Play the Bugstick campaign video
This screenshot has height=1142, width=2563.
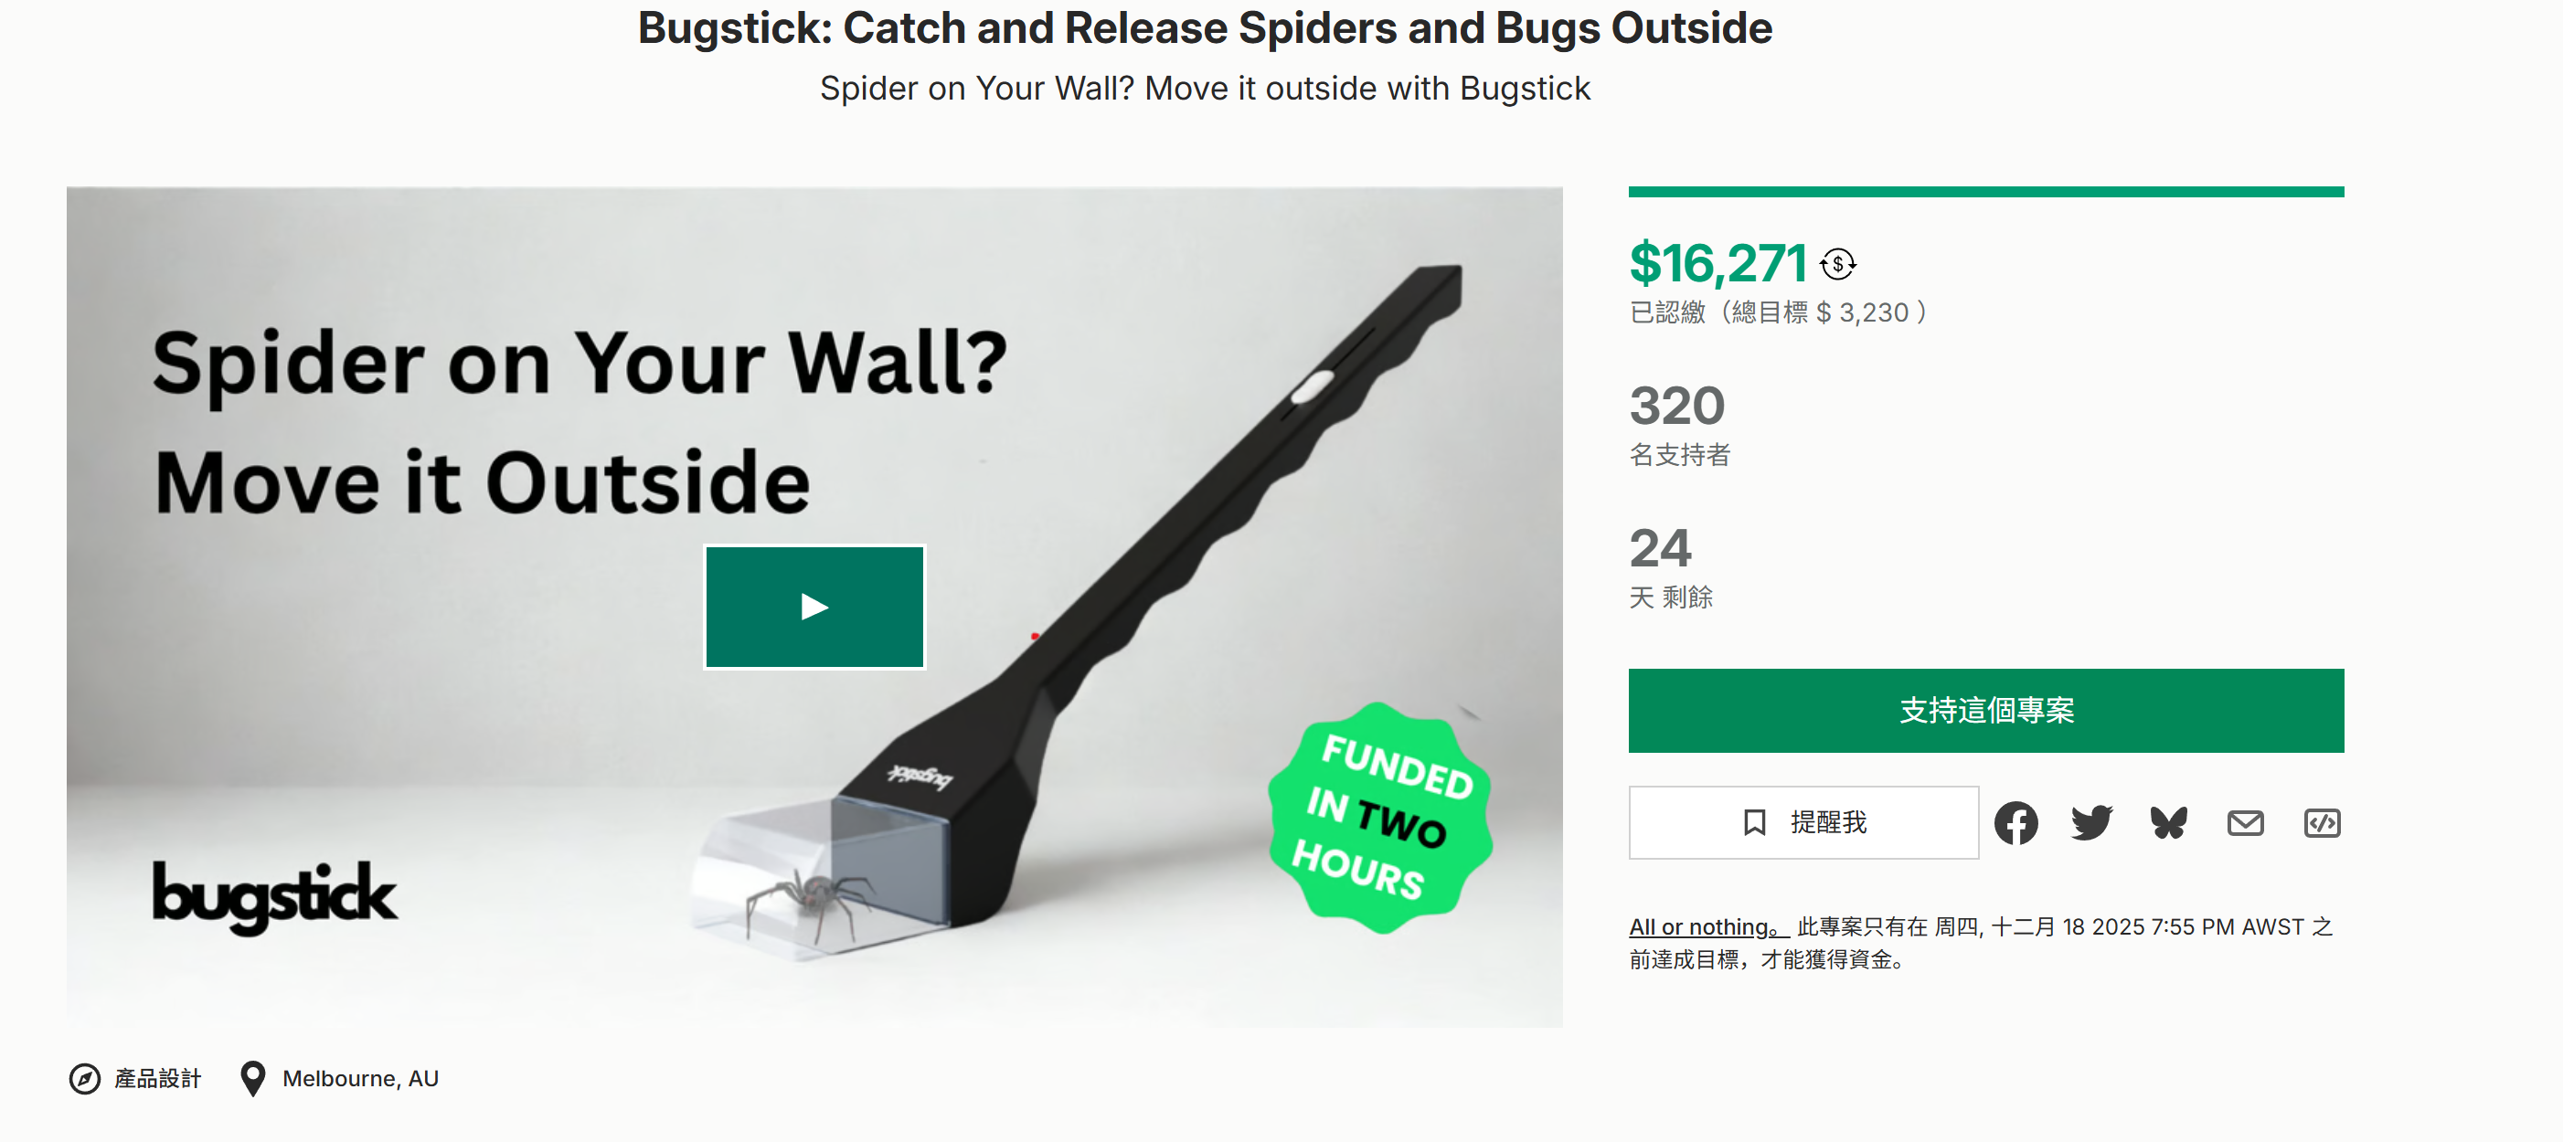click(814, 607)
